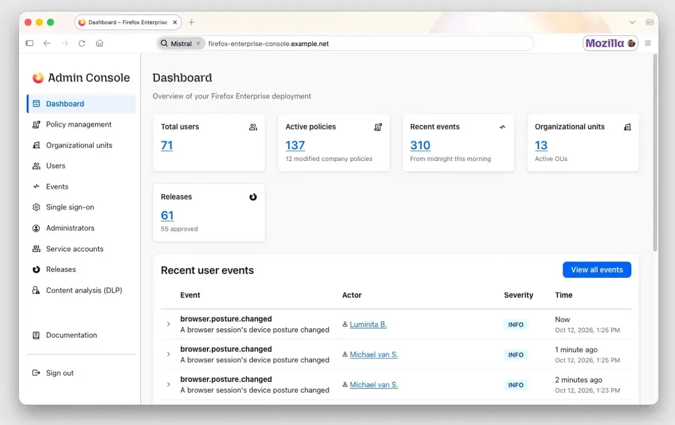This screenshot has height=425, width=675.
Task: Open the 71 total users link
Action: [167, 145]
